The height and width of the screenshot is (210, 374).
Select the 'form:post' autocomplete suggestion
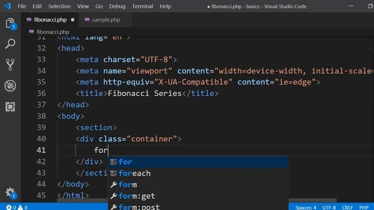198,206
